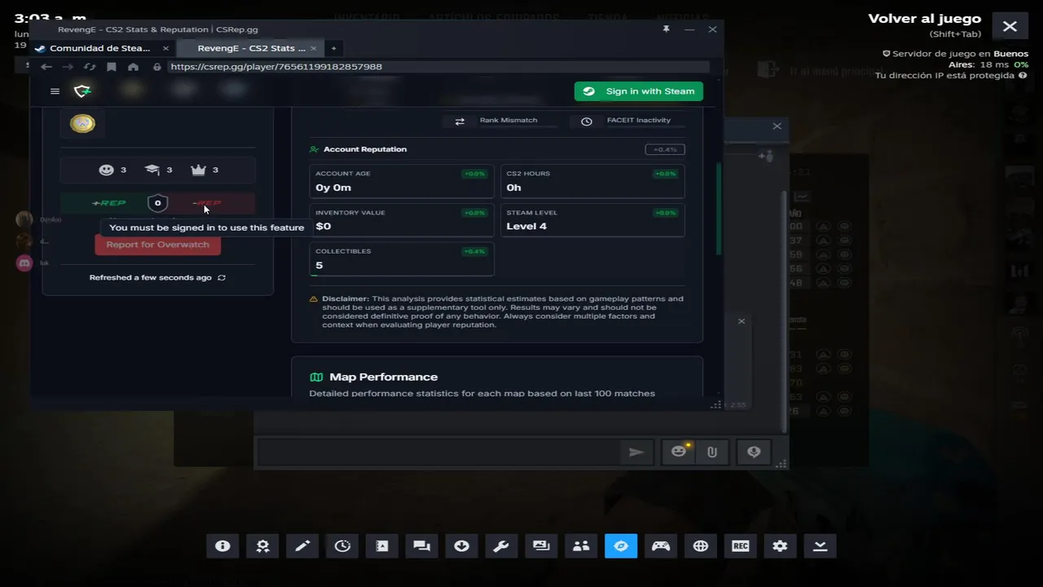This screenshot has width=1043, height=587.
Task: Bookmark the current page
Action: pyautogui.click(x=112, y=67)
